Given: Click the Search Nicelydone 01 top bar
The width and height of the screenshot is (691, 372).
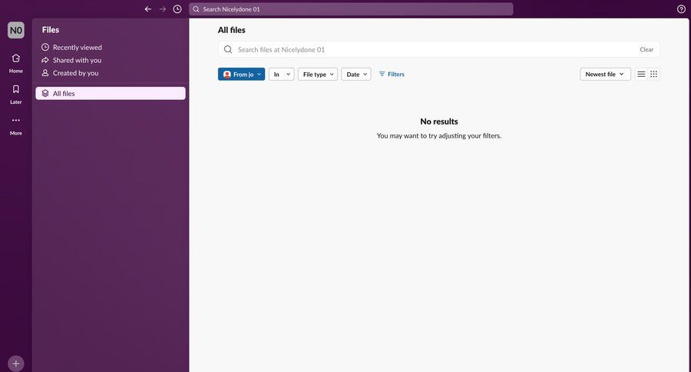Looking at the screenshot, I should (x=351, y=8).
